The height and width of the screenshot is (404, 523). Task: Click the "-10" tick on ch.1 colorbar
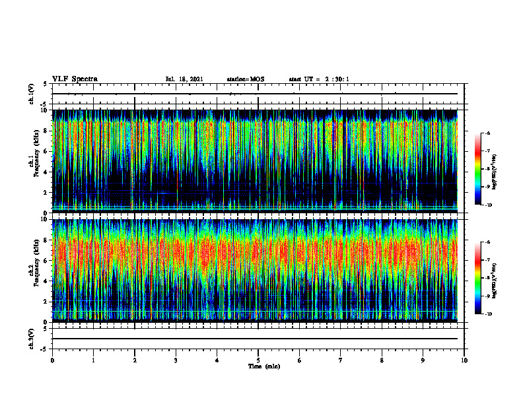point(488,205)
